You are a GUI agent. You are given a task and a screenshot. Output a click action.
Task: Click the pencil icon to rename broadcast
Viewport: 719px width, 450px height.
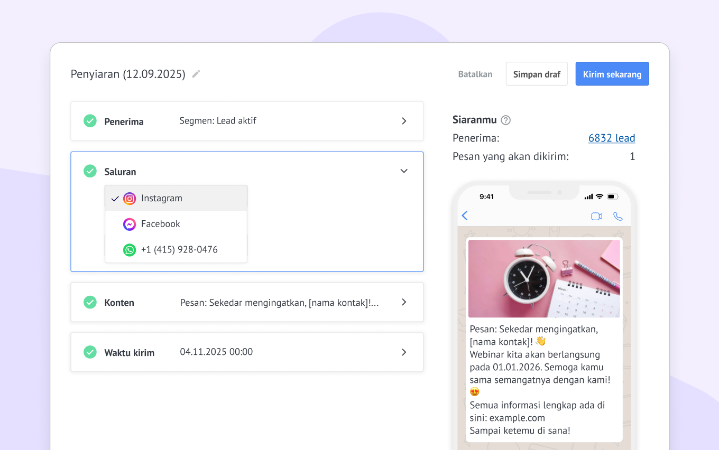click(x=196, y=74)
